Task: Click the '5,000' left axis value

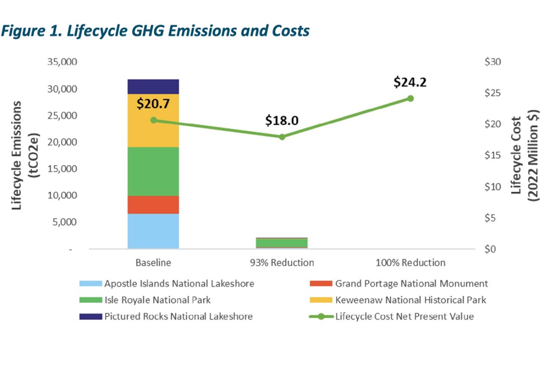Action: coord(66,222)
